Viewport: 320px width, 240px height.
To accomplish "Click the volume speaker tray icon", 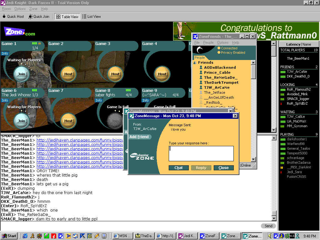I will tap(270, 236).
